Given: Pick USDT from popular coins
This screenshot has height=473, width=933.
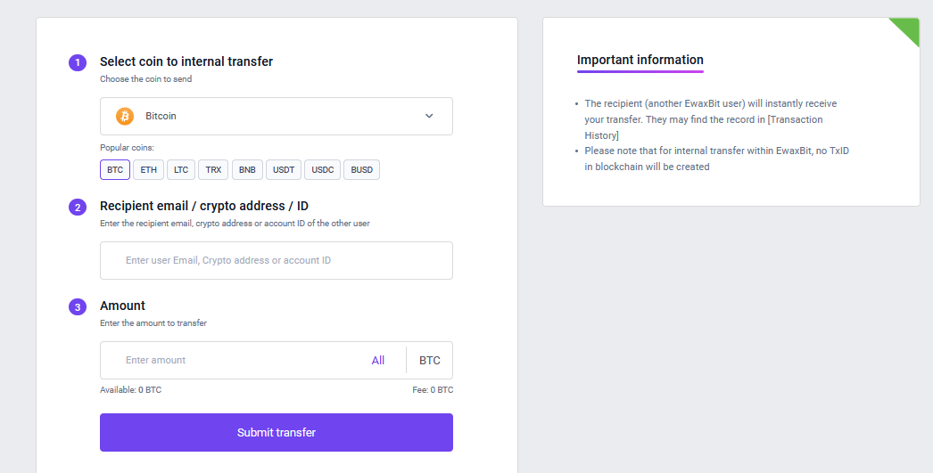Looking at the screenshot, I should click(x=284, y=169).
